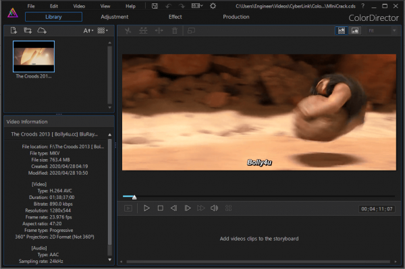Click the clip/movie mode toggle button

[x=128, y=208]
